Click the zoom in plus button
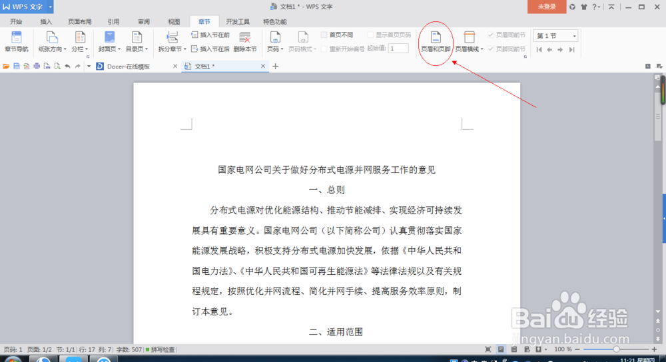This screenshot has width=666, height=362. (x=654, y=349)
